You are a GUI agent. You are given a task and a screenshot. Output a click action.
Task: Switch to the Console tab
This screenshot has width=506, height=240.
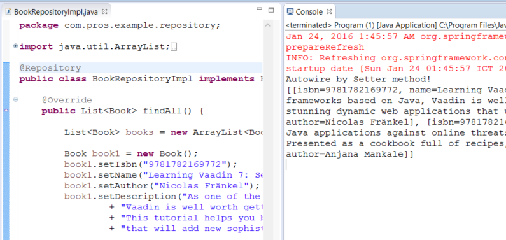309,12
